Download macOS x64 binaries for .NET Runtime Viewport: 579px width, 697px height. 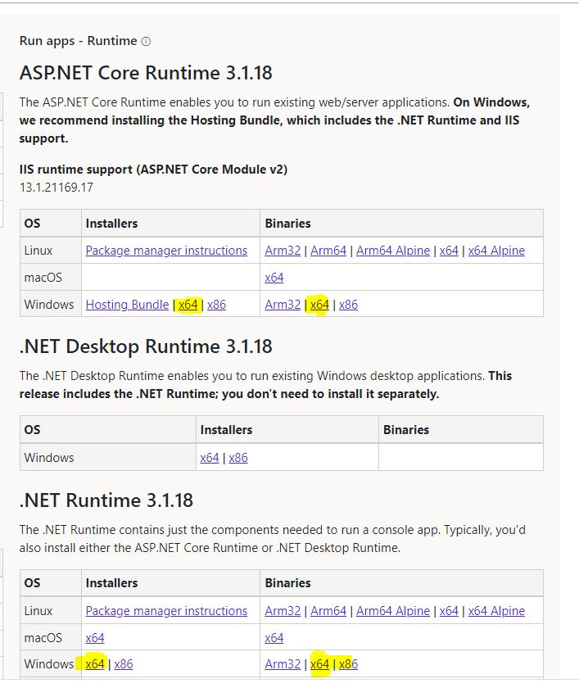coord(274,637)
